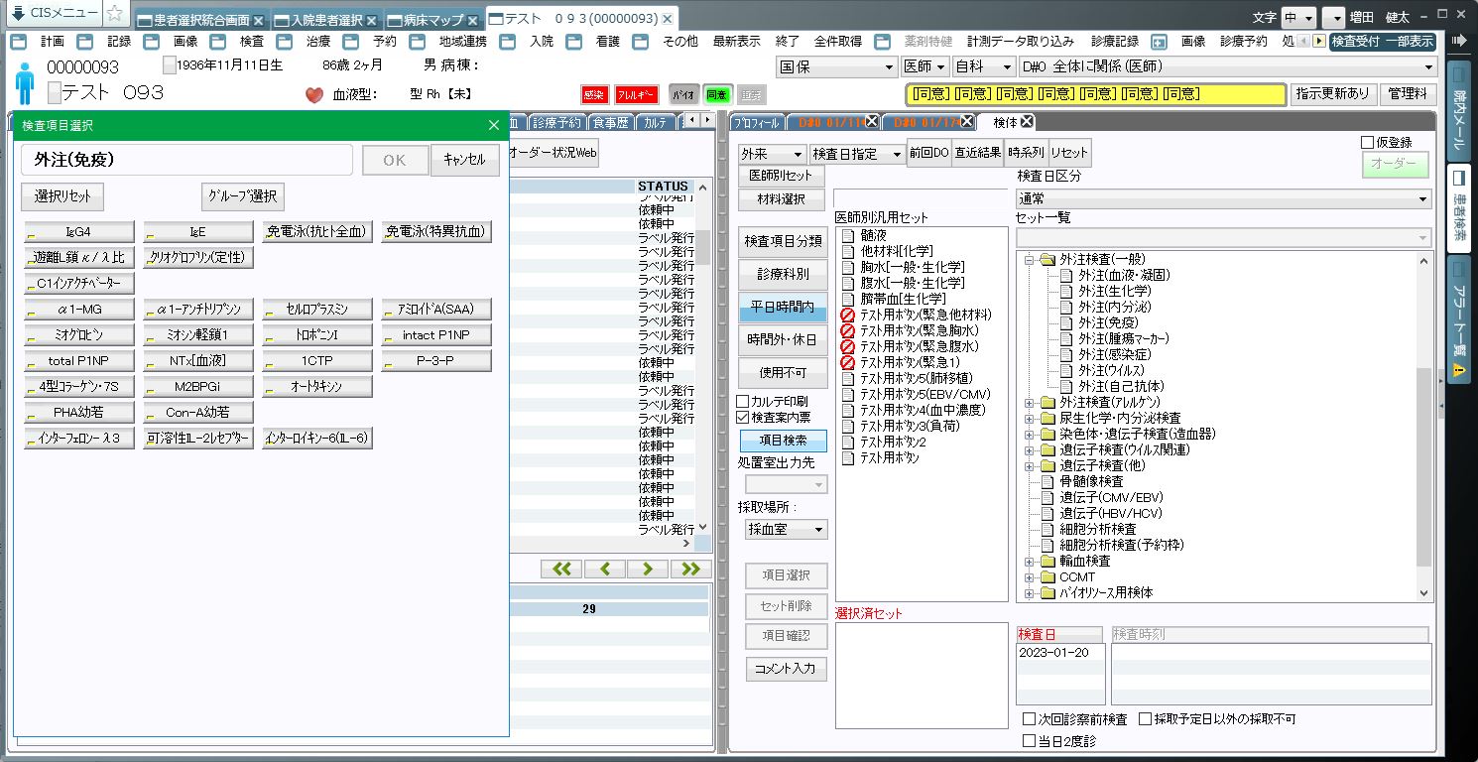Click the window icon beside 入院 menu
Viewport: 1478px width, 762px height.
[508, 42]
